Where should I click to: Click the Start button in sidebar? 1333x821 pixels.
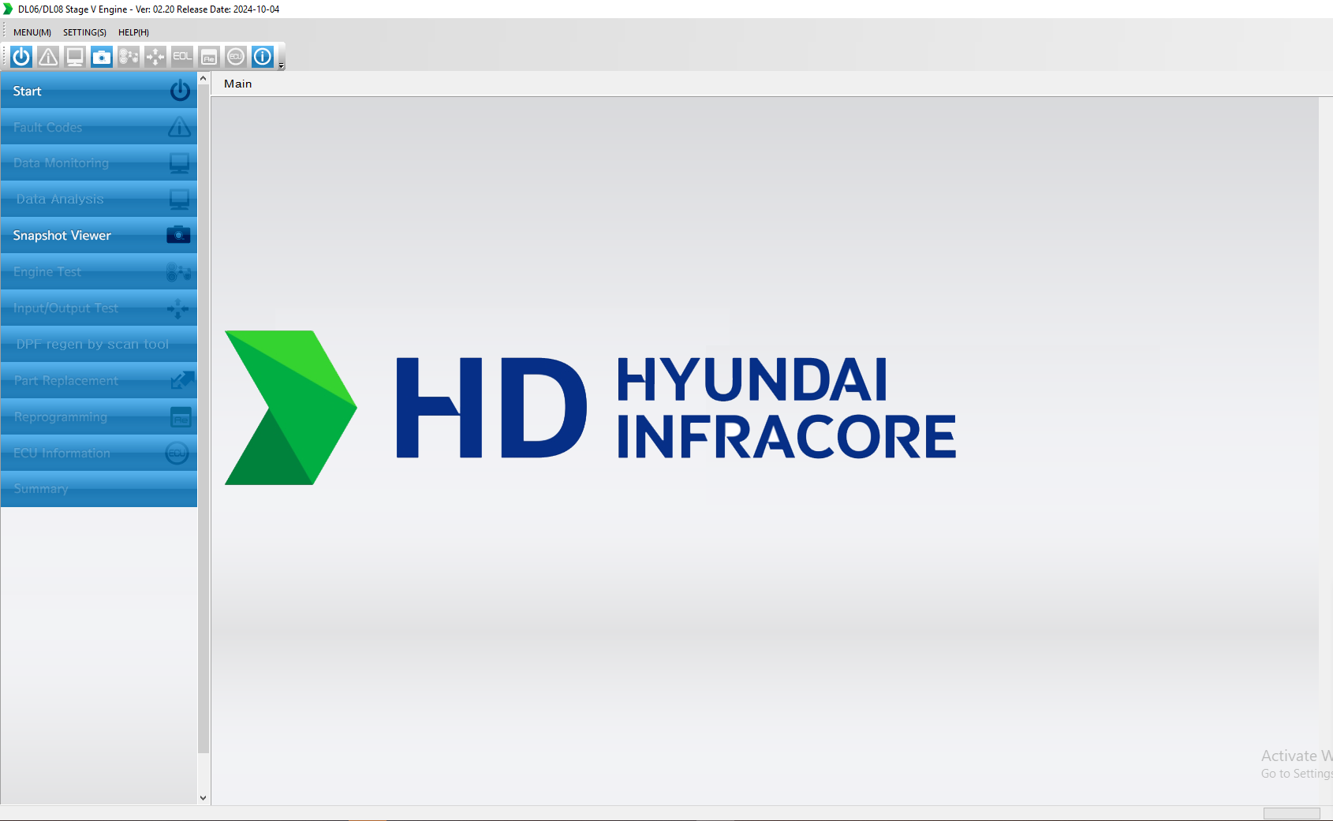(x=99, y=91)
